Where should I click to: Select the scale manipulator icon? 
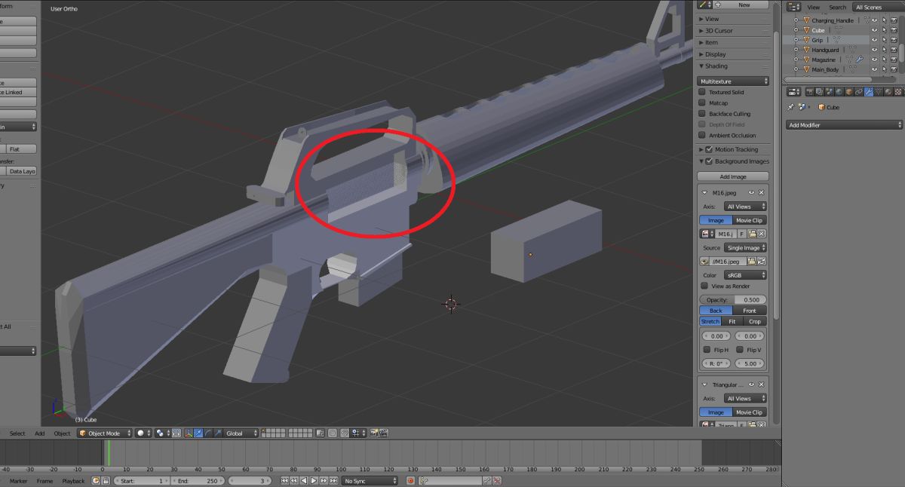[217, 433]
